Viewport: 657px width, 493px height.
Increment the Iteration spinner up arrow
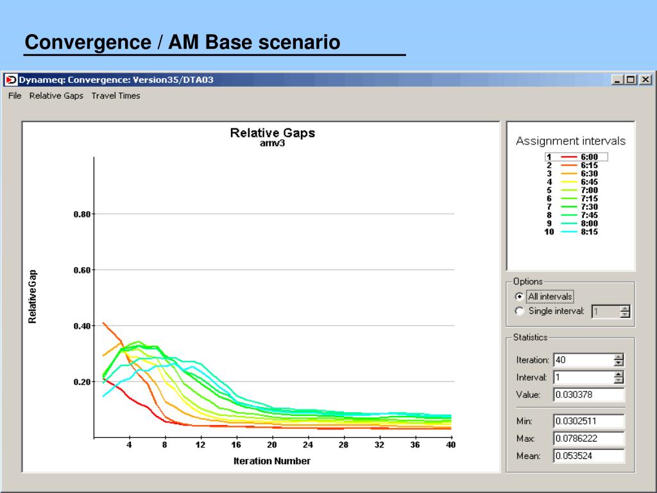tap(619, 357)
